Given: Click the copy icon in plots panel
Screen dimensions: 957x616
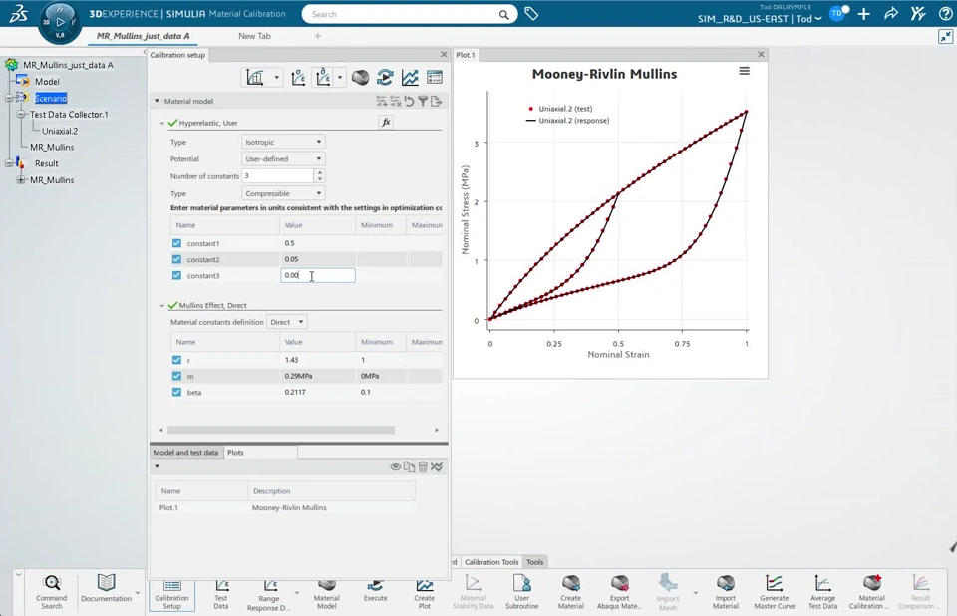Looking at the screenshot, I should pos(409,467).
